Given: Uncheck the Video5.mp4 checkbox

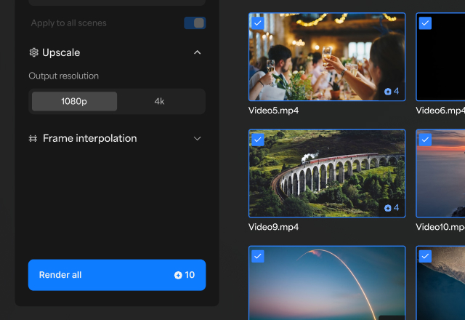Looking at the screenshot, I should pyautogui.click(x=258, y=23).
